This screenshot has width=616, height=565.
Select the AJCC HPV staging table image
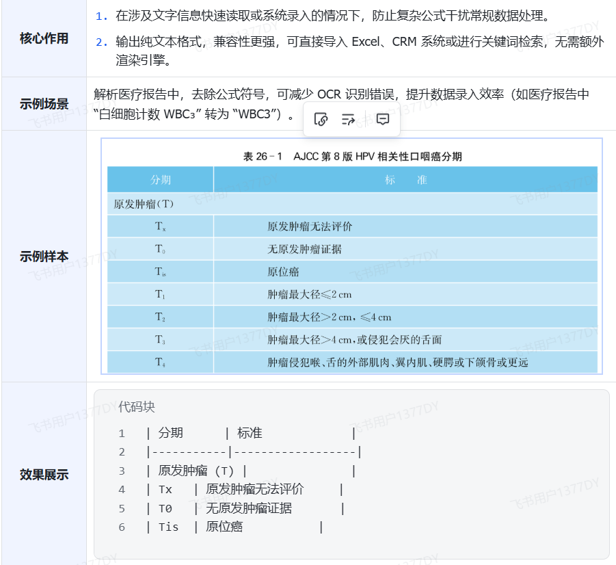pos(351,256)
